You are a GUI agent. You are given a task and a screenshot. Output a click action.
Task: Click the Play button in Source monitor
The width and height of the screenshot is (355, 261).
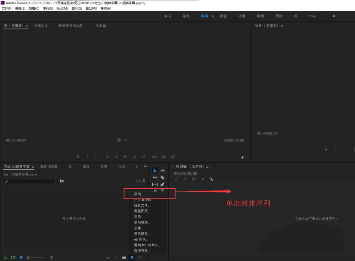125,156
